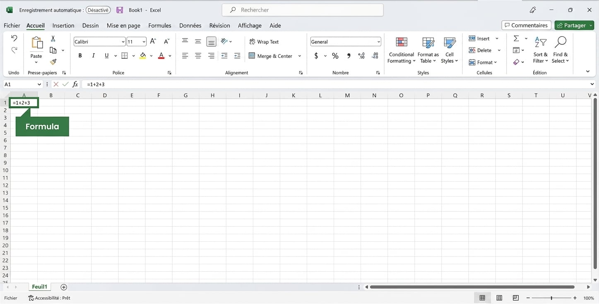The height and width of the screenshot is (304, 599).
Task: Apply the red font color
Action: coord(161,56)
